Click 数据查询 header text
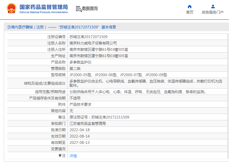This screenshot has width=229, height=162. (90, 8)
